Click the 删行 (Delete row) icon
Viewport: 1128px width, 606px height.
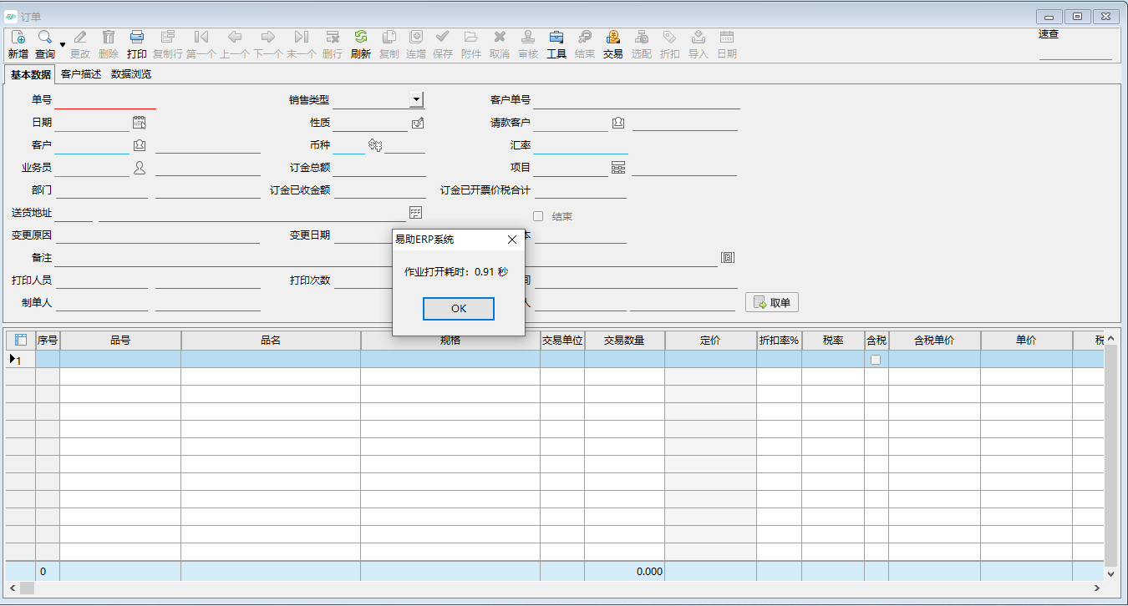pos(333,37)
